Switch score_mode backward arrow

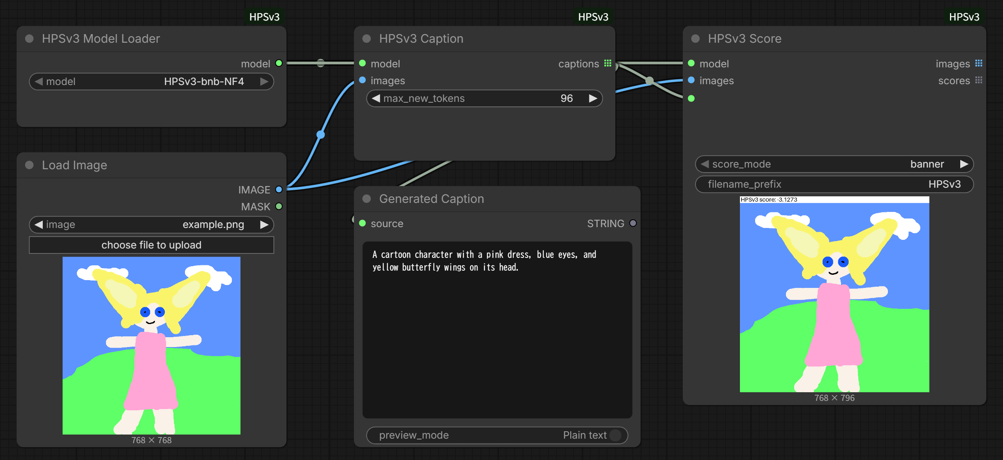click(705, 164)
